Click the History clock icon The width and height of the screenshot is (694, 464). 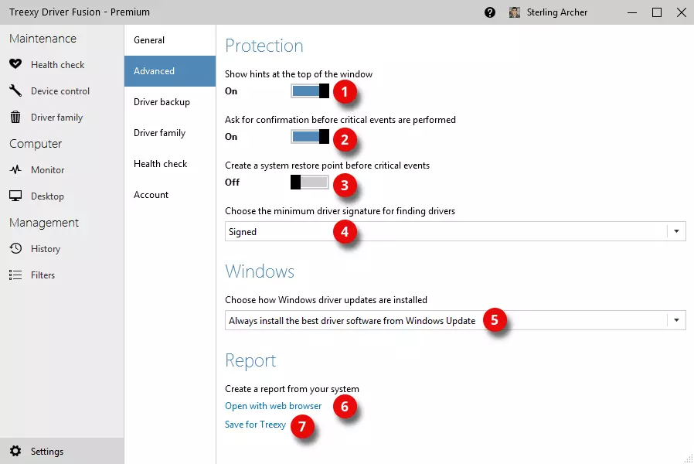pos(15,248)
